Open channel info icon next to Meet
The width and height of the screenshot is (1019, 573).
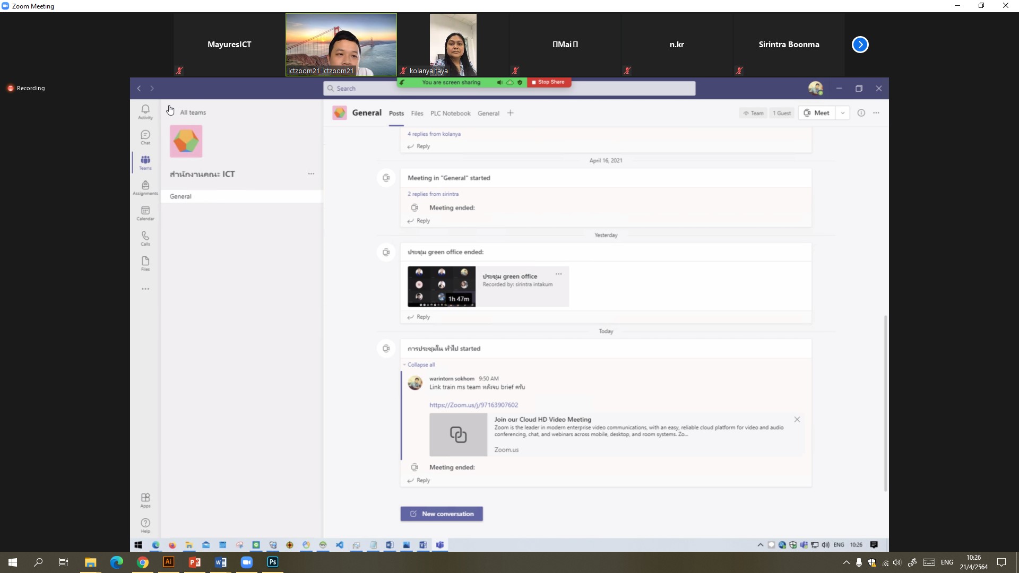click(861, 113)
